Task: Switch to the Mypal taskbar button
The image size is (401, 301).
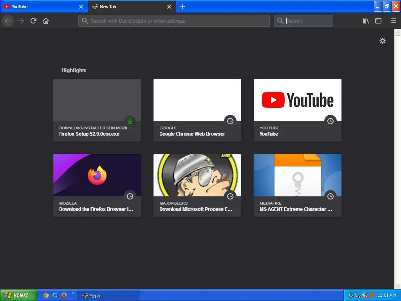Action: click(x=109, y=296)
